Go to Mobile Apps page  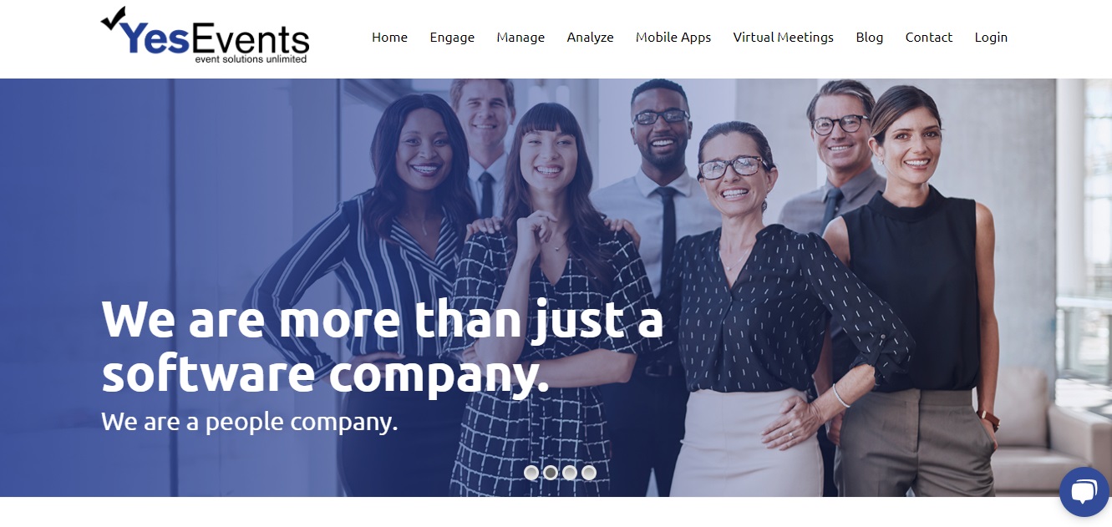pos(673,38)
